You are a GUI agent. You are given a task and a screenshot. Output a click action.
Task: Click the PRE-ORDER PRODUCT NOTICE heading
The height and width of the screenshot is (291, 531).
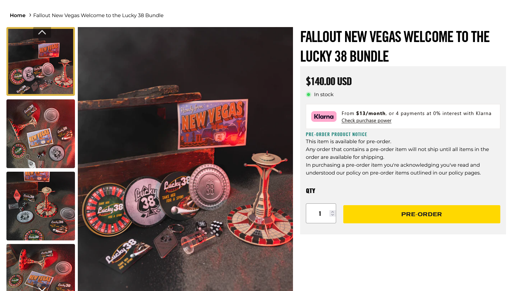point(337,134)
